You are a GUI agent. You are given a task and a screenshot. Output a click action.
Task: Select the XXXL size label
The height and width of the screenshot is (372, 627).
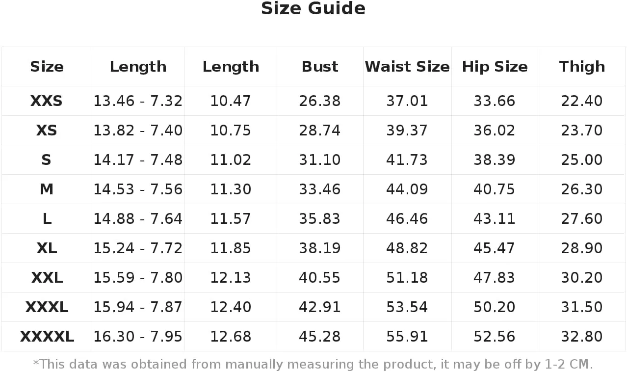tap(47, 307)
